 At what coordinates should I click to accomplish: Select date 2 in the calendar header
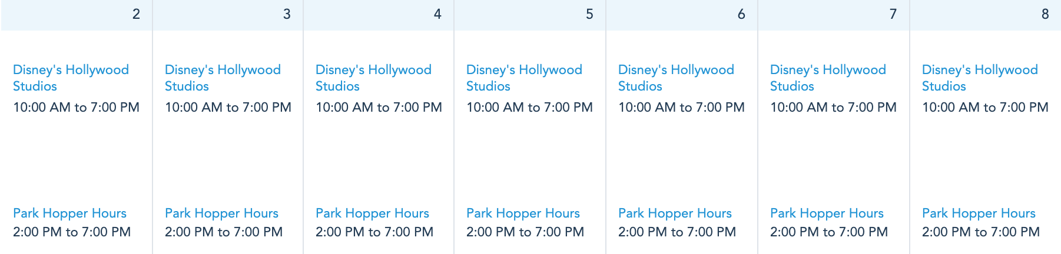click(x=136, y=14)
